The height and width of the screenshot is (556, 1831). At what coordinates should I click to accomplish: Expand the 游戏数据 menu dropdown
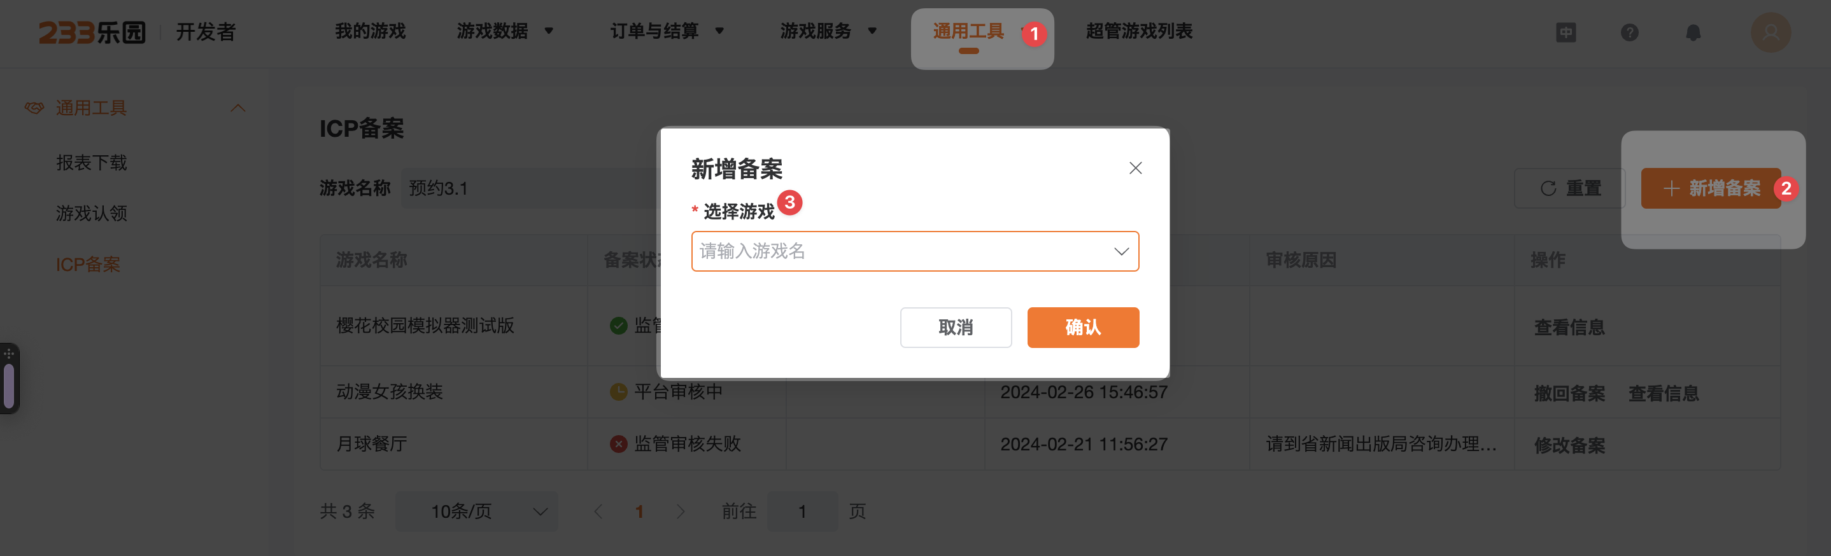point(505,32)
